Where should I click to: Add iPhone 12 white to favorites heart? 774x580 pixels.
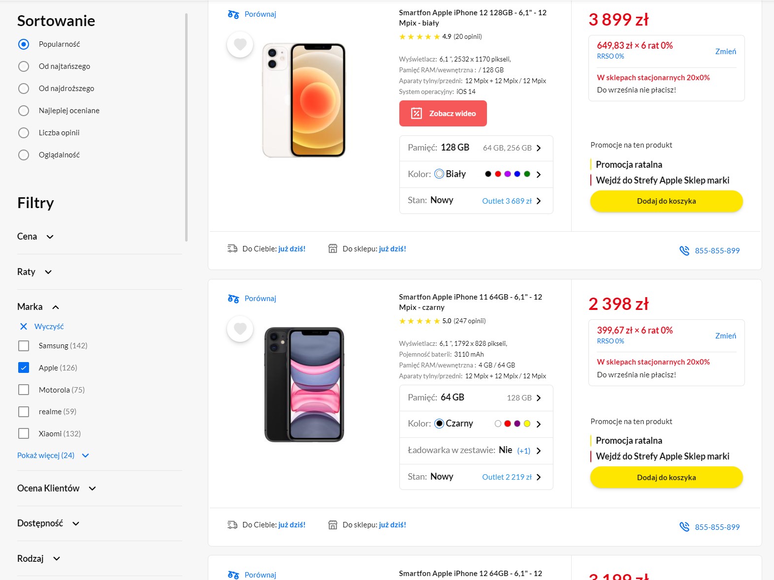click(x=240, y=44)
